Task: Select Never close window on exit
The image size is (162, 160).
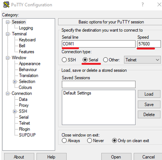Action: pos(90,141)
